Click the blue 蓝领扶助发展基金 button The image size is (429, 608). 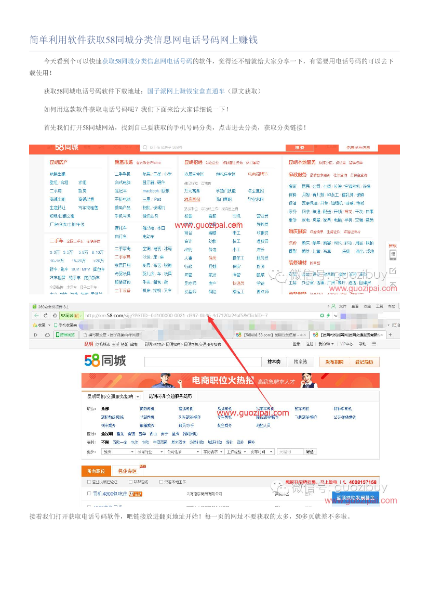coord(355,498)
